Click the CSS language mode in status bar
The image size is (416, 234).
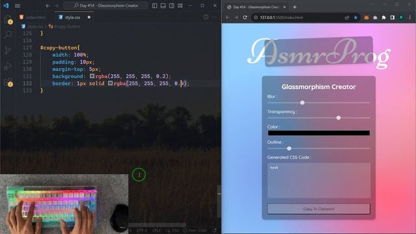[175, 230]
